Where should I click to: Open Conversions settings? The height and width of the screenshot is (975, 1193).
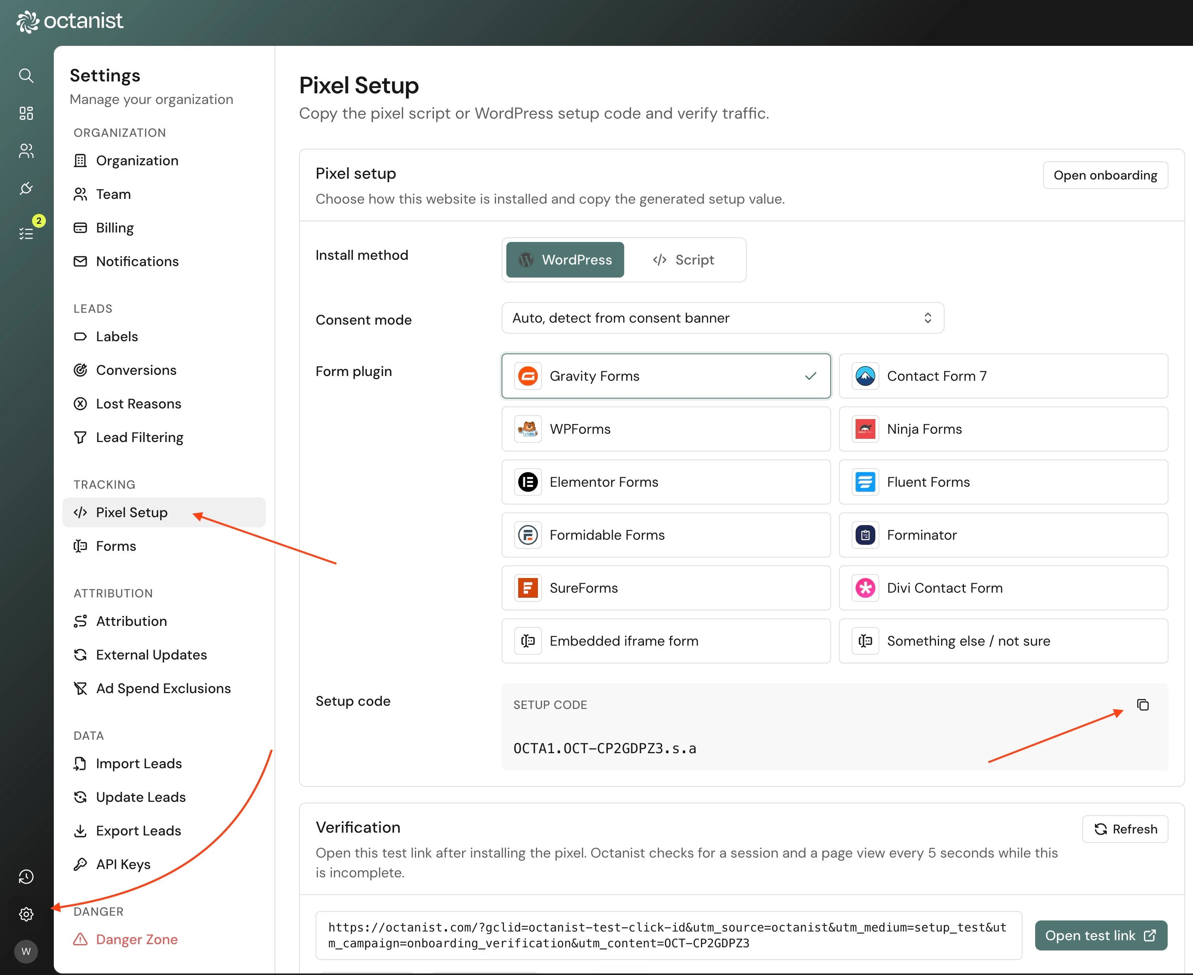pos(163,370)
